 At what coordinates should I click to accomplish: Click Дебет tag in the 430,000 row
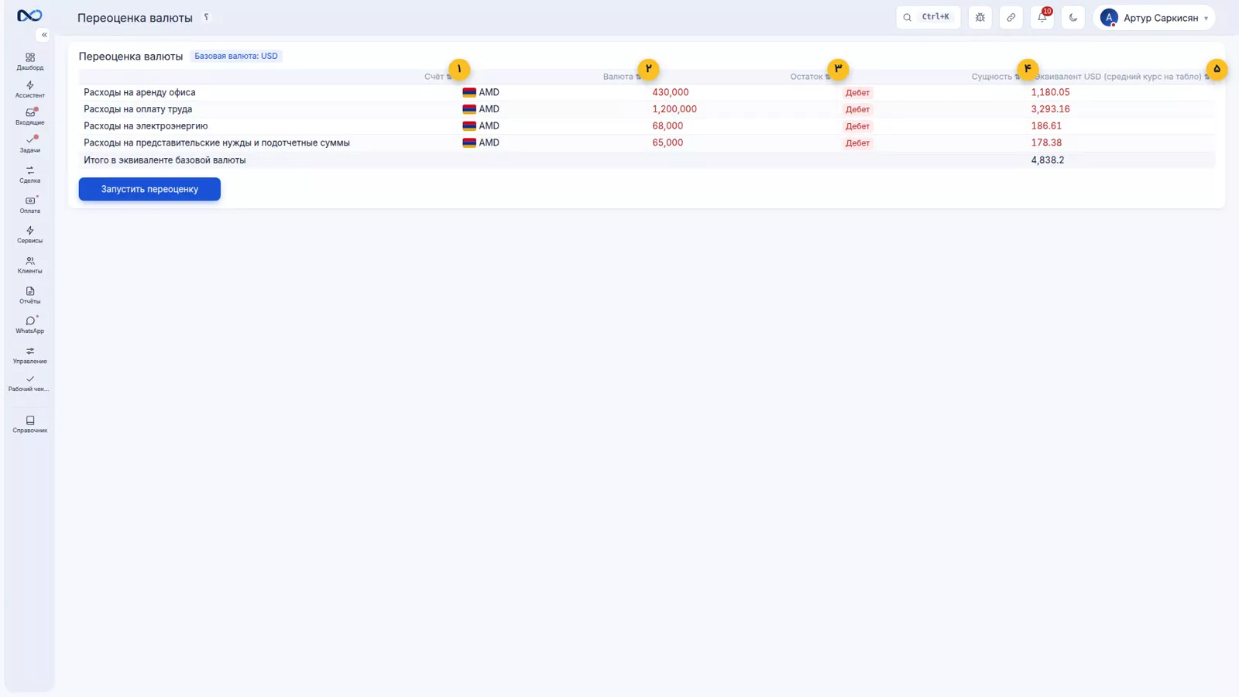[857, 92]
